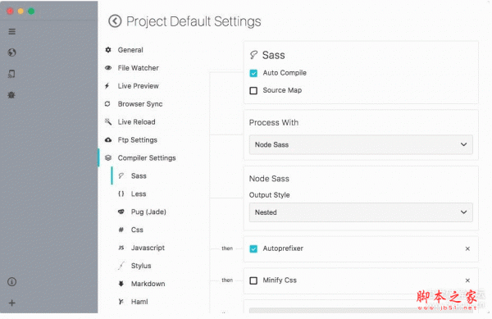Click the Output Style label
The image size is (492, 319).
pyautogui.click(x=269, y=195)
